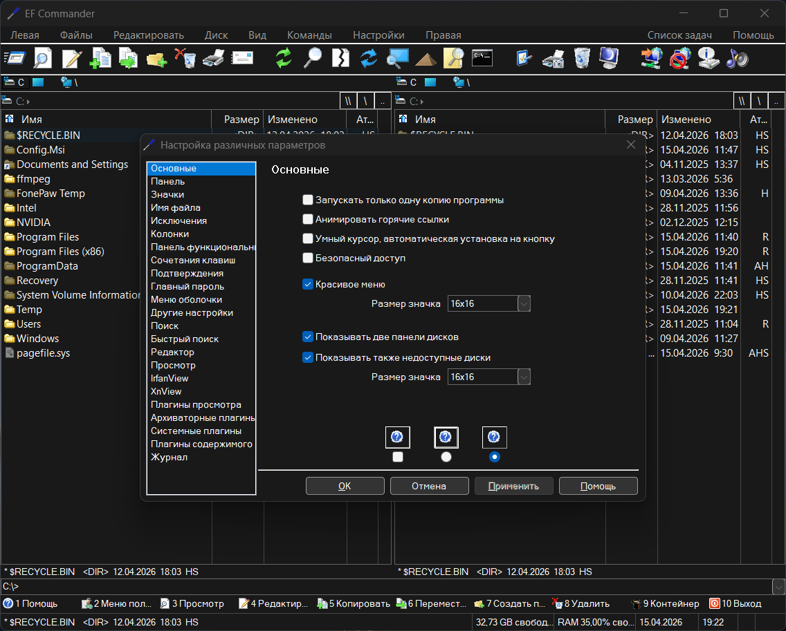Click left panel drive C button
This screenshot has width=786, height=631.
[x=15, y=82]
